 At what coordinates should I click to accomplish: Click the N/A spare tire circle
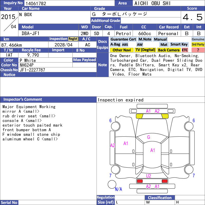click(x=112, y=184)
